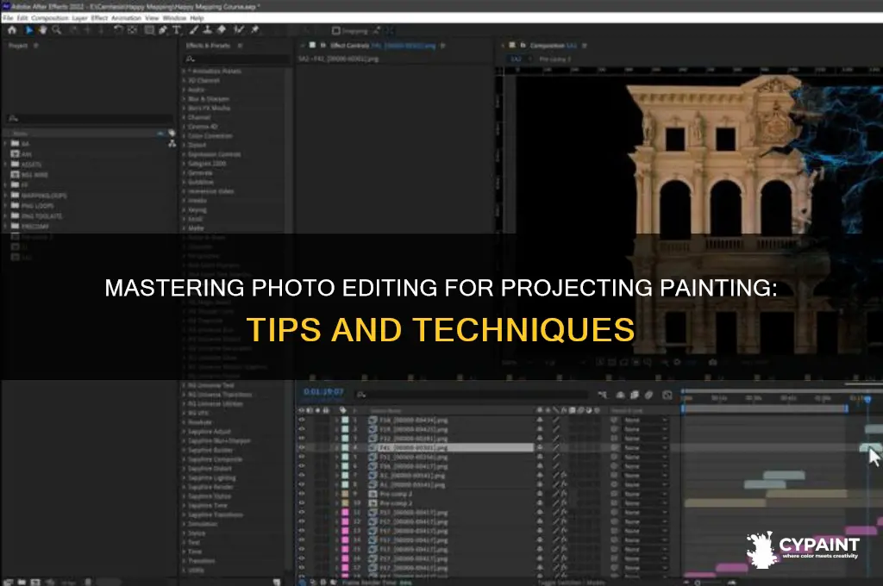Viewport: 883px width, 586px height.
Task: Click the teal label color of layer 2
Action: 345,429
